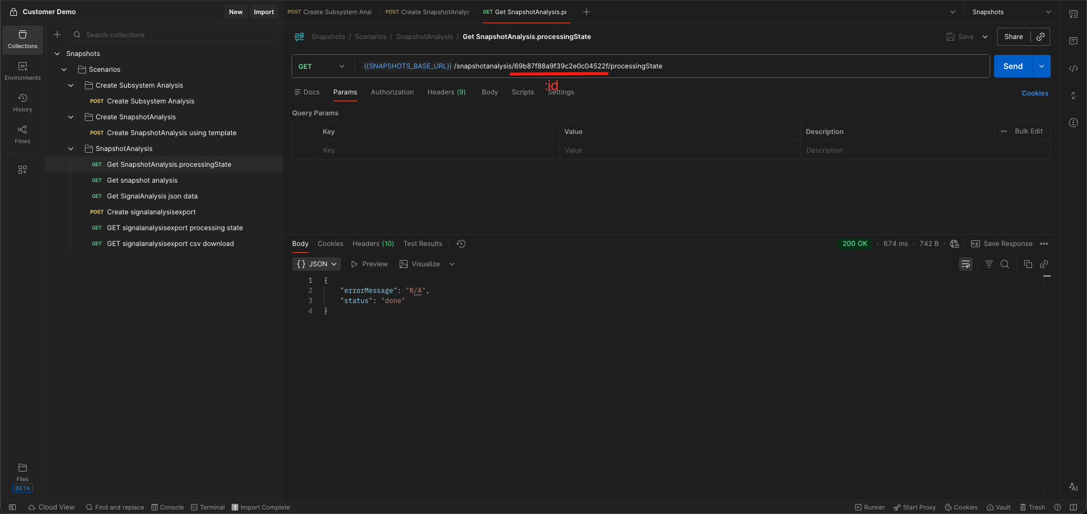Image resolution: width=1087 pixels, height=514 pixels.
Task: Select the Environments sidebar icon
Action: point(22,70)
